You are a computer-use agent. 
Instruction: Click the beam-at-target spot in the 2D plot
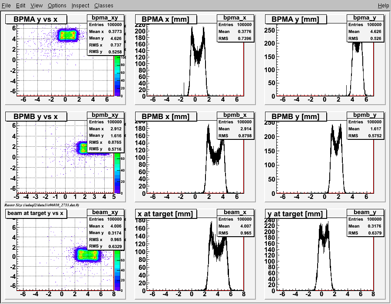[x=87, y=254]
